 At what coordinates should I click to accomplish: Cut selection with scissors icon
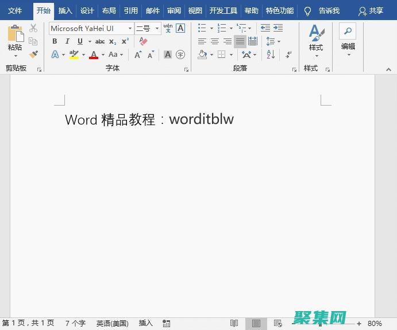click(33, 28)
